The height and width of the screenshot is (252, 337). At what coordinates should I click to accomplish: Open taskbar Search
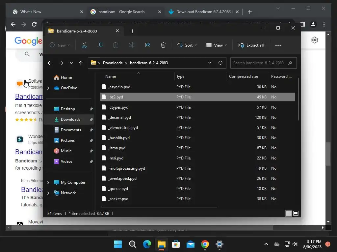132,244
